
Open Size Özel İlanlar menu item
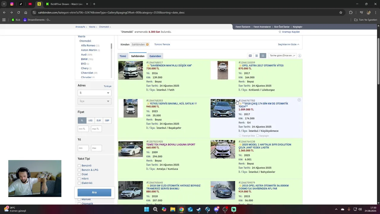(282, 27)
